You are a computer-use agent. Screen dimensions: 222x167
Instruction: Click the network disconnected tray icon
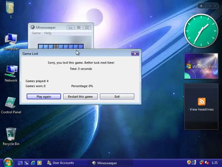click(201, 163)
